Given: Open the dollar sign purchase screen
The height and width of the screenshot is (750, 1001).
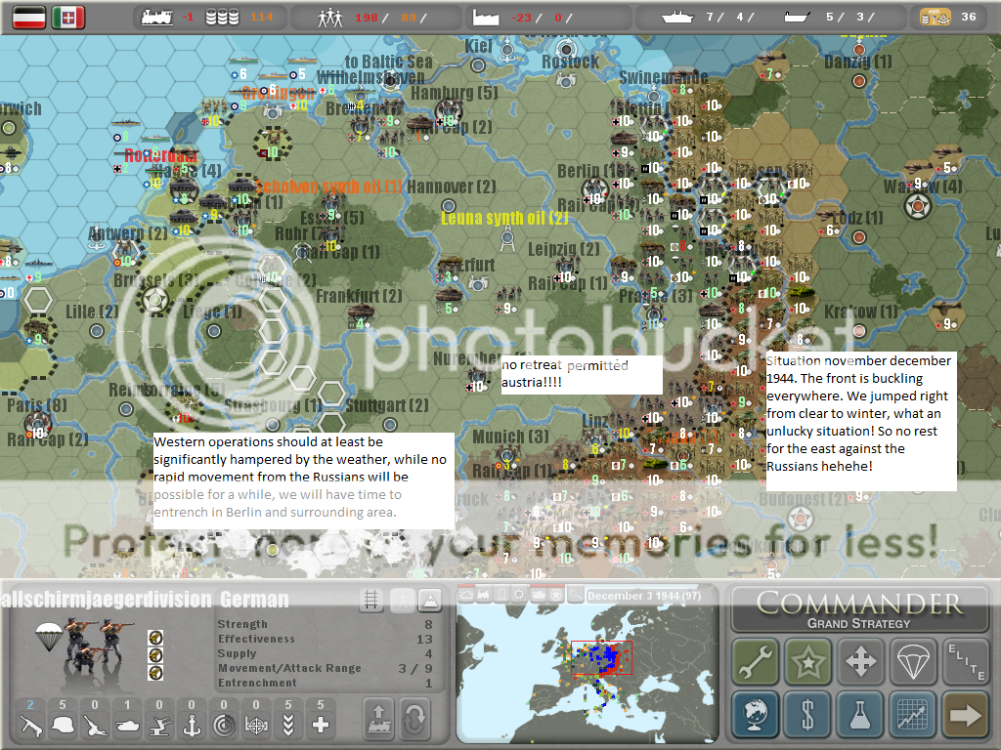Looking at the screenshot, I should [x=807, y=715].
